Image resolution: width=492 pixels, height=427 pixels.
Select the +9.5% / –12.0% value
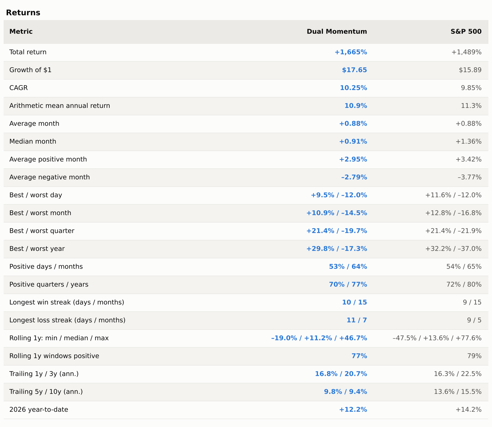point(339,195)
